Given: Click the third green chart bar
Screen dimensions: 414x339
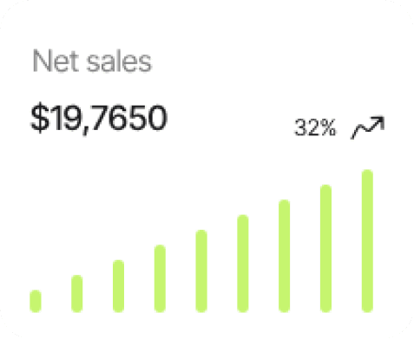Looking at the screenshot, I should click(x=118, y=286).
